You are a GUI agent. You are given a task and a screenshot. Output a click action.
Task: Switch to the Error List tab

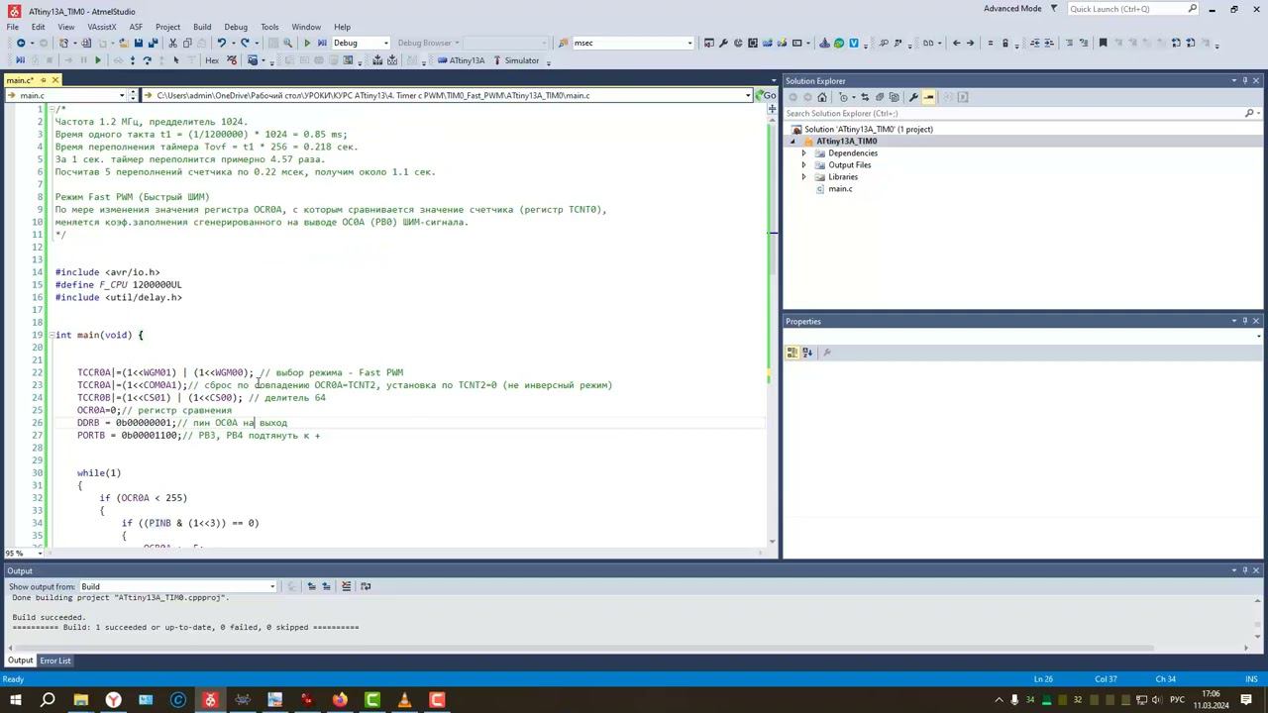(55, 661)
